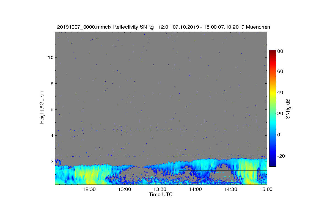Click the height tick label 10
The width and height of the screenshot is (330, 220).
[x=50, y=57]
